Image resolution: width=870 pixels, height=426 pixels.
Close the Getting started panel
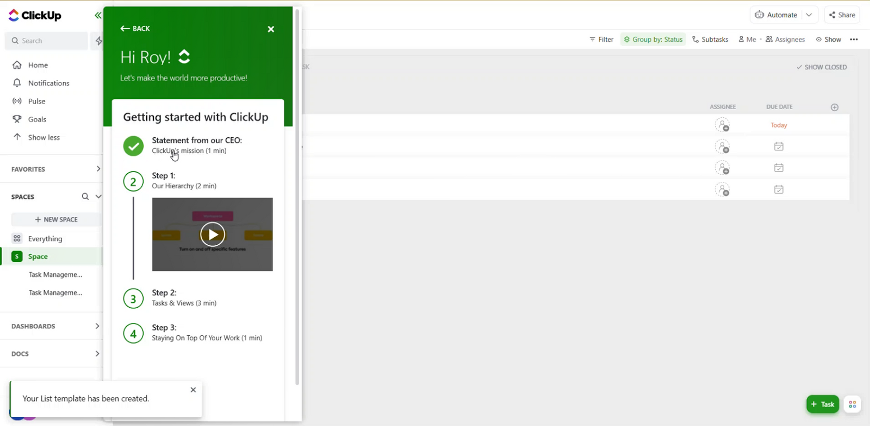pos(271,29)
